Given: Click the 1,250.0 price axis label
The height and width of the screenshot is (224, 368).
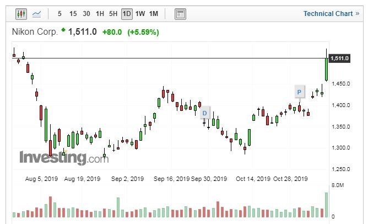Looking at the screenshot, I should (341, 169).
